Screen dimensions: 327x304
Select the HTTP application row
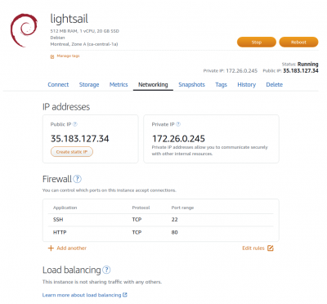(x=161, y=232)
